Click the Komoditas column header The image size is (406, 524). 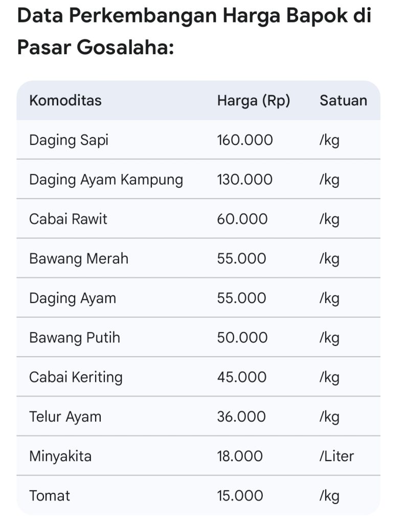pos(65,100)
